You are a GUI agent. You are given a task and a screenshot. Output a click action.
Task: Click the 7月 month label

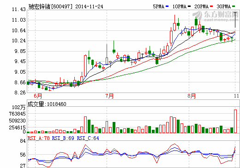pos(109,96)
